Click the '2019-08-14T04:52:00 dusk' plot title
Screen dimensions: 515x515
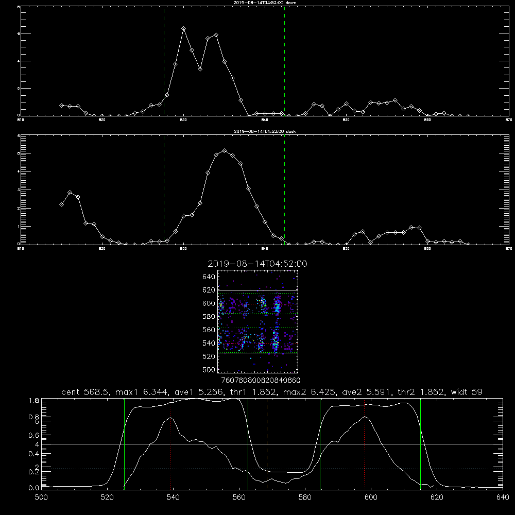tap(265, 131)
